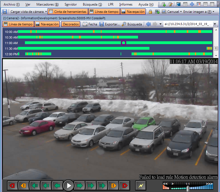Expand the ai:// address combo box arrow

(x=215, y=24)
